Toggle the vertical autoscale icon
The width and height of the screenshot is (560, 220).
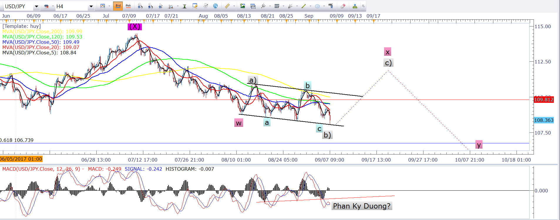[184, 6]
